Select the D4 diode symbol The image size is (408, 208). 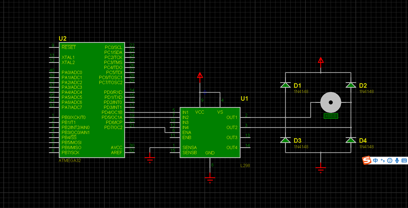351,140
